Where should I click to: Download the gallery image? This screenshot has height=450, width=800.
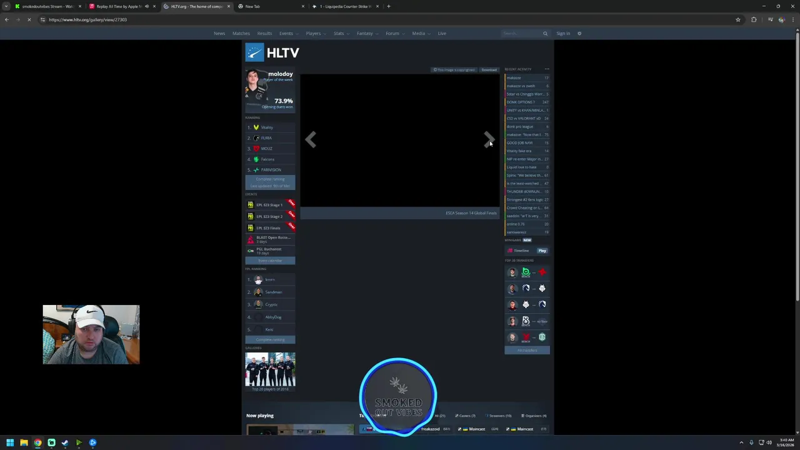pyautogui.click(x=489, y=69)
